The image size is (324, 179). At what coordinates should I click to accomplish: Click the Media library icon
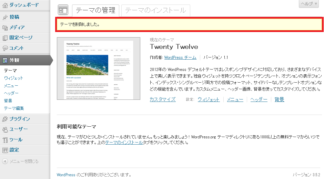(x=5, y=28)
